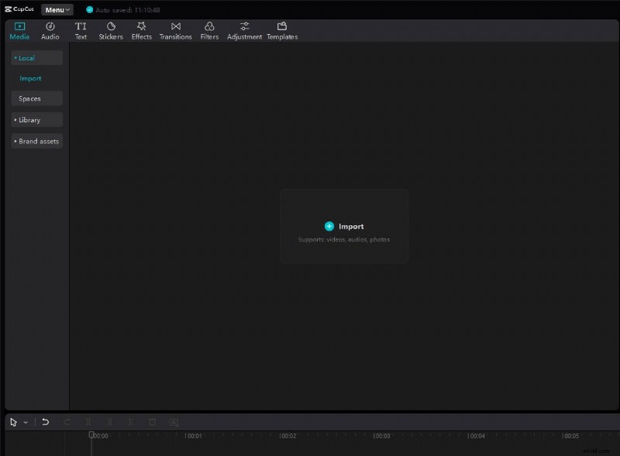Open the Import section under Local
Screen dimensions: 620x456
[x=30, y=77]
